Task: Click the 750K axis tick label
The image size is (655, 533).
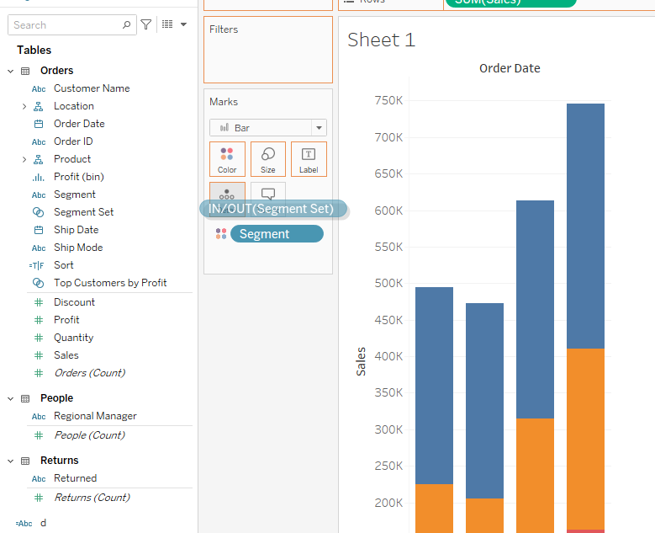Action: tap(388, 100)
